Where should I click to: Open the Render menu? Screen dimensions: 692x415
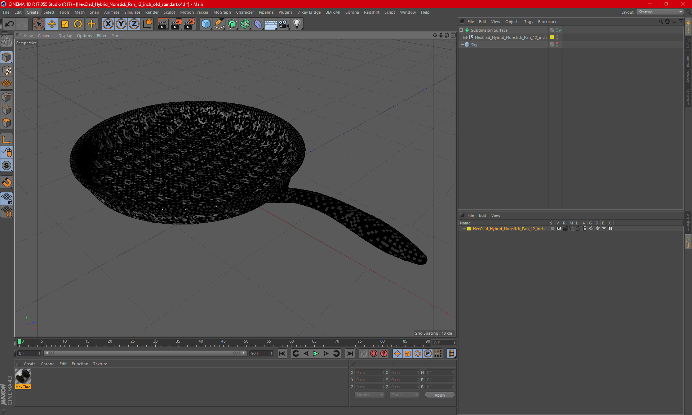152,12
